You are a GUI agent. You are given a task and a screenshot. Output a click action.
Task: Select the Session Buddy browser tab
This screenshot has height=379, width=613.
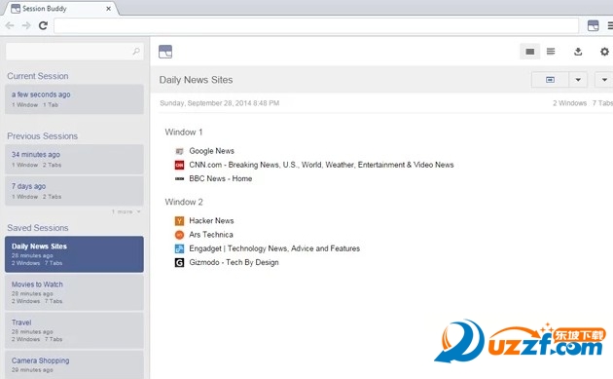point(61,9)
